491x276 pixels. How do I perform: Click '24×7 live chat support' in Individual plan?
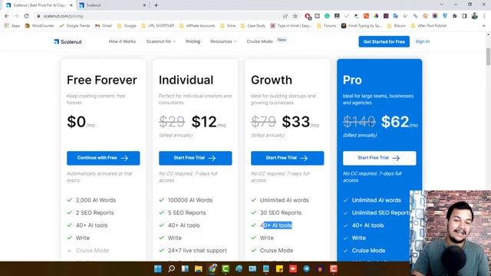click(x=197, y=251)
